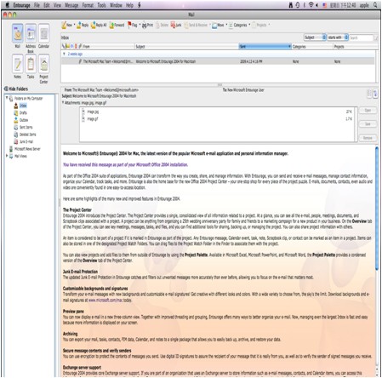
Task: Click the Projects toolbar button
Action: coord(259,25)
